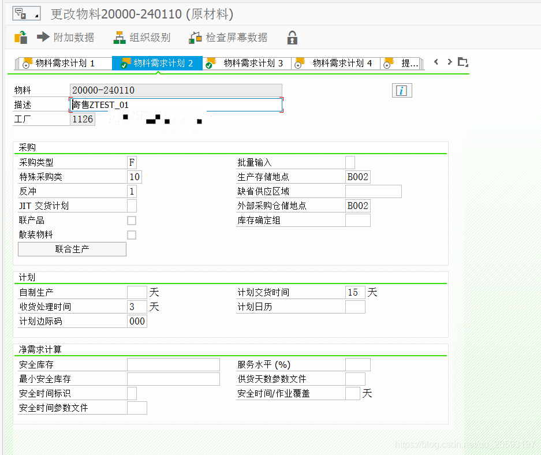This screenshot has height=455, width=541.
Task: Click the 生产存储地点 field B002
Action: tap(358, 177)
